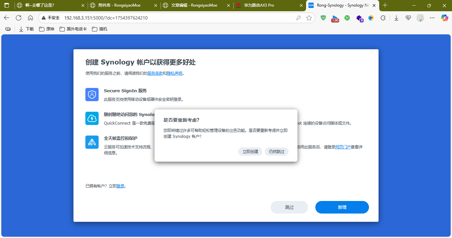The height and width of the screenshot is (238, 452).
Task: Open the browser home page icon
Action: [x=30, y=18]
